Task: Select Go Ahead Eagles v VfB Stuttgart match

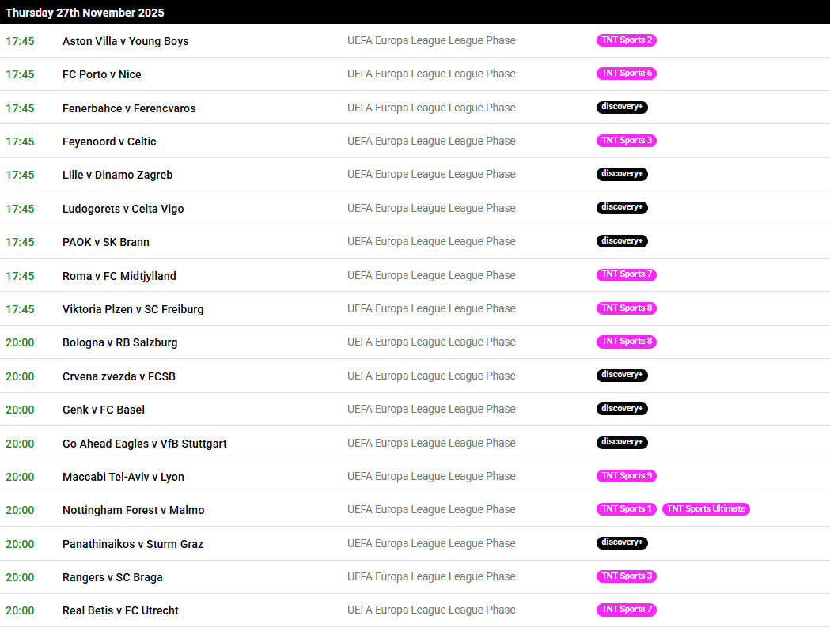Action: 145,444
